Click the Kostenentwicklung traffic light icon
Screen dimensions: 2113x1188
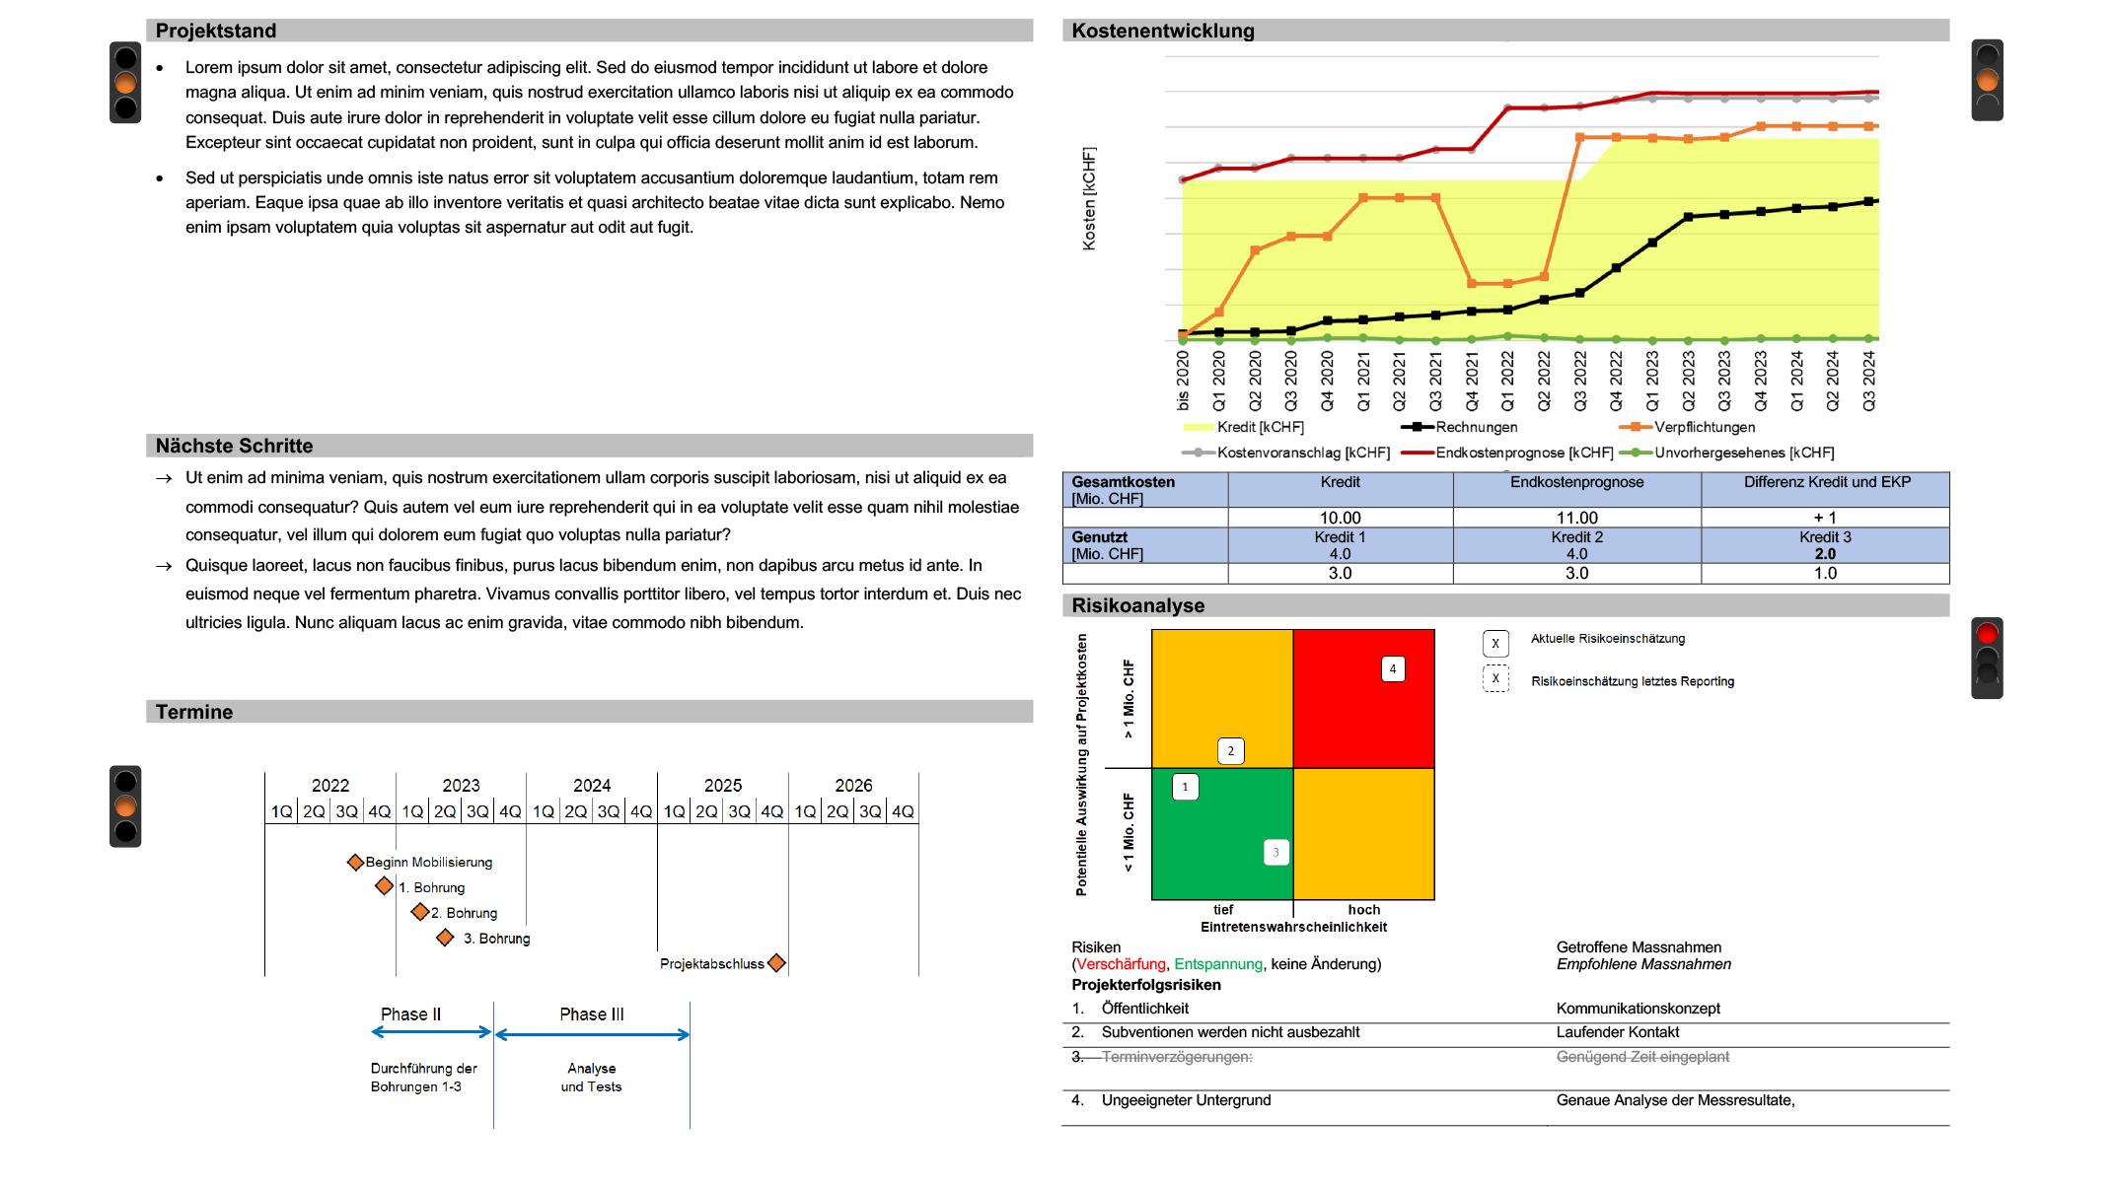point(1987,80)
